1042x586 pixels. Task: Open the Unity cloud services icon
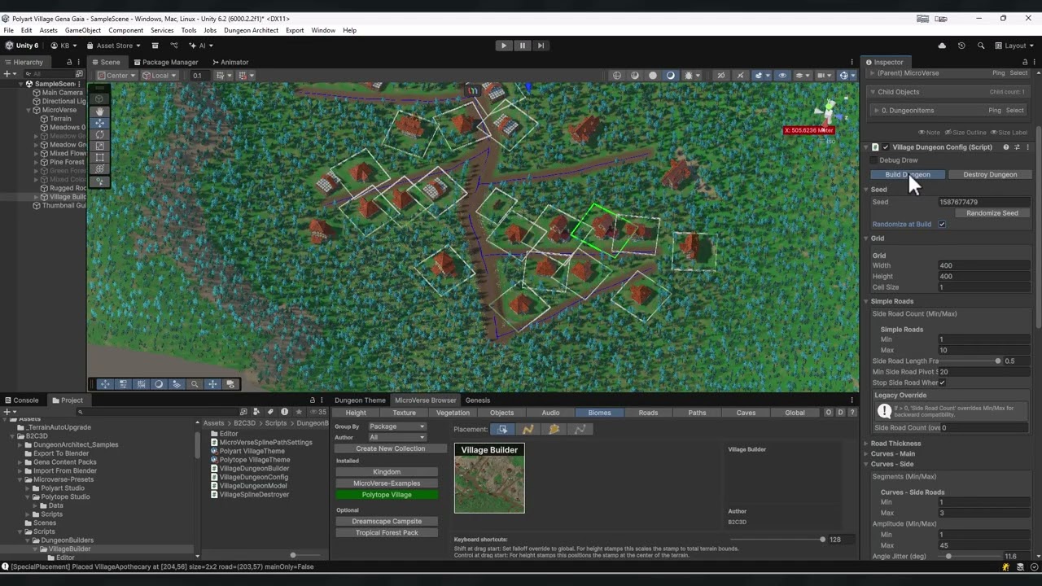click(x=942, y=46)
